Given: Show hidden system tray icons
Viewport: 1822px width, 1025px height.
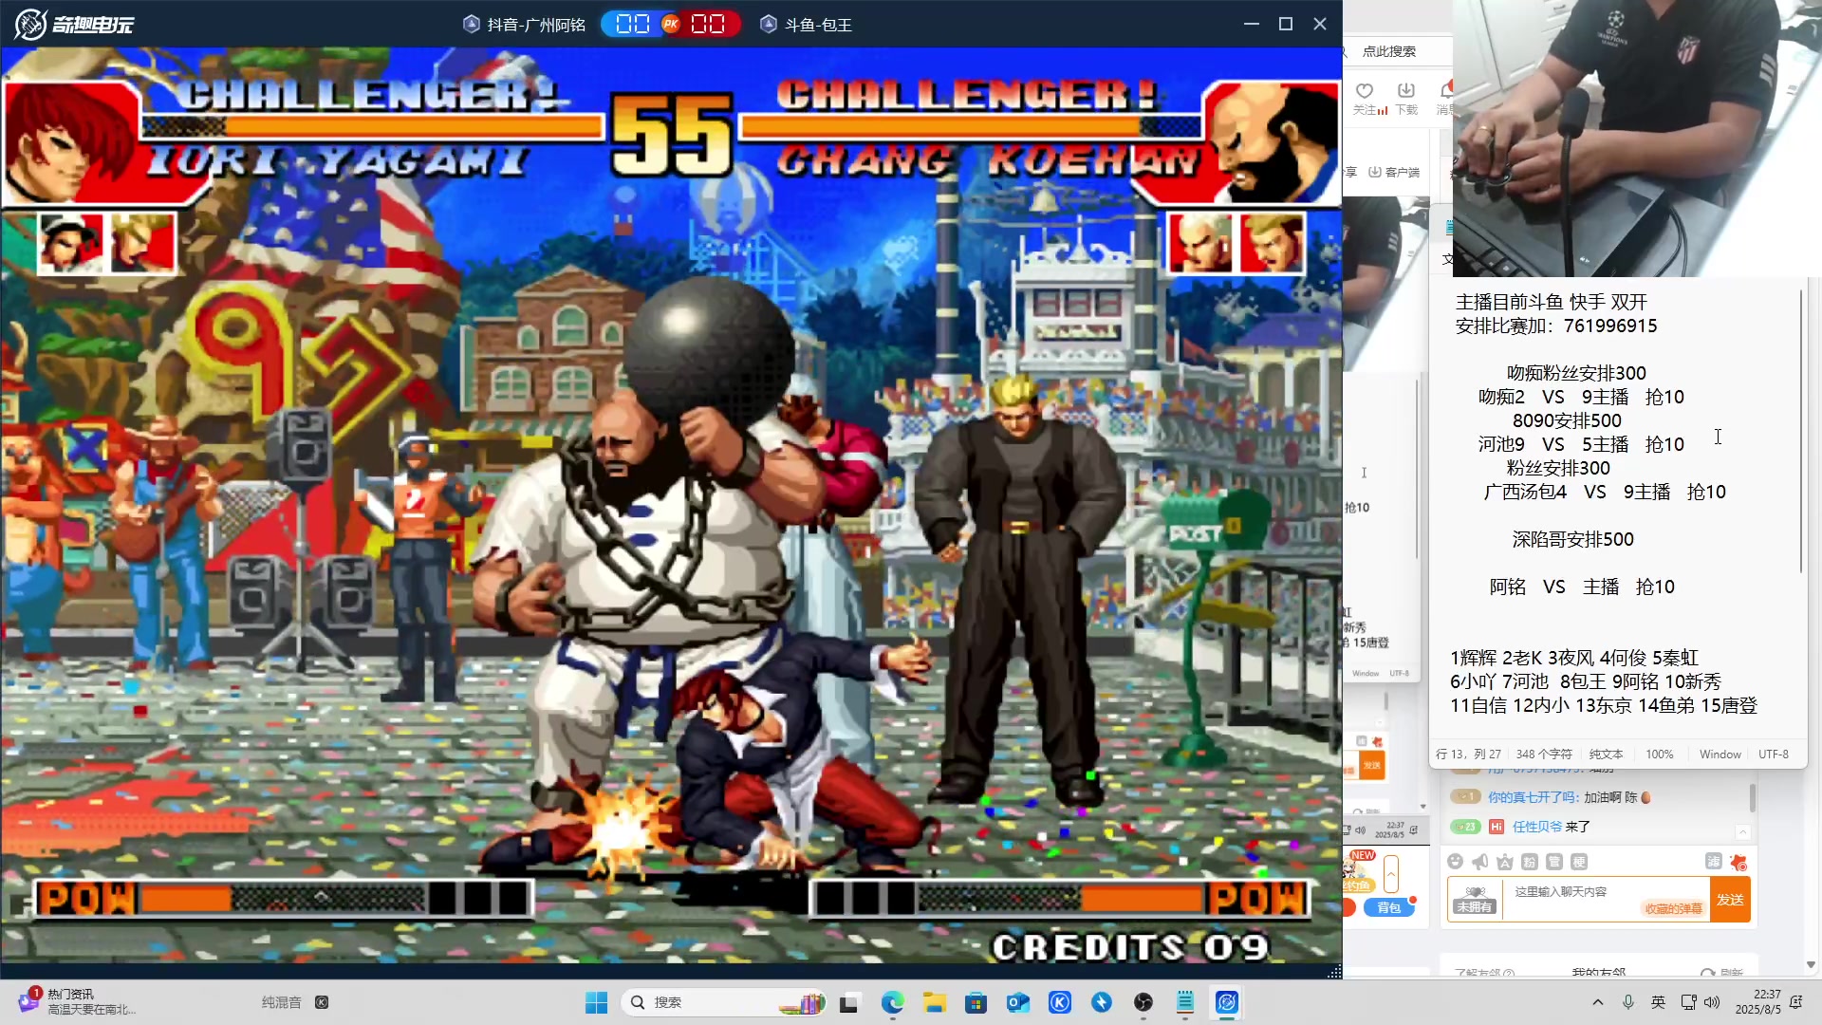Looking at the screenshot, I should (x=1598, y=1002).
